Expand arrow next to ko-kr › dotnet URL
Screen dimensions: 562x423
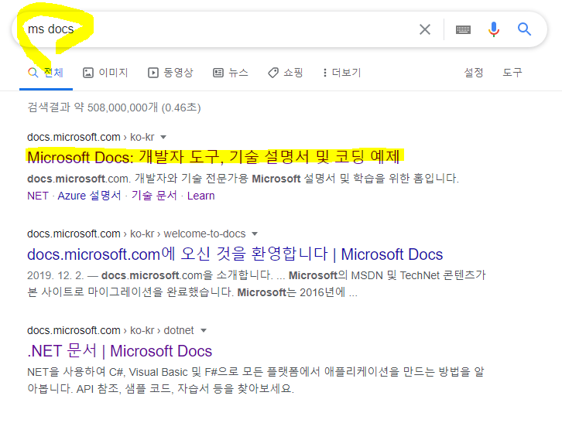[x=204, y=331]
